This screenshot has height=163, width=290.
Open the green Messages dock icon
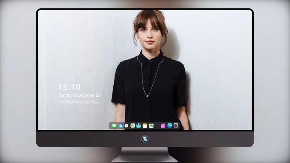(114, 126)
